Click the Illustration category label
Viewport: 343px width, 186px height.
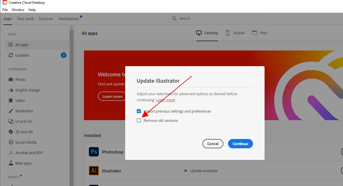tap(24, 111)
